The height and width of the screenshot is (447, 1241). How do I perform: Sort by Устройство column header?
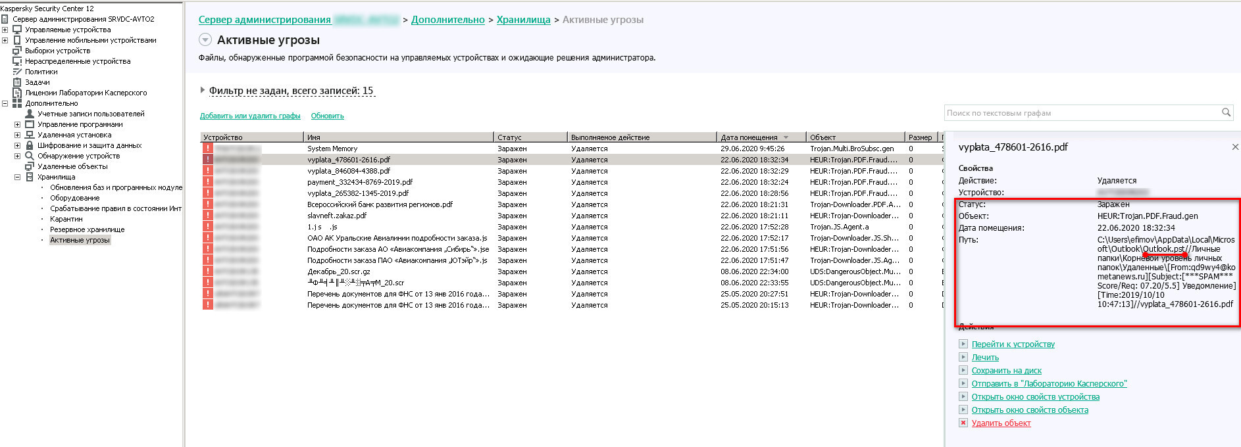[252, 137]
